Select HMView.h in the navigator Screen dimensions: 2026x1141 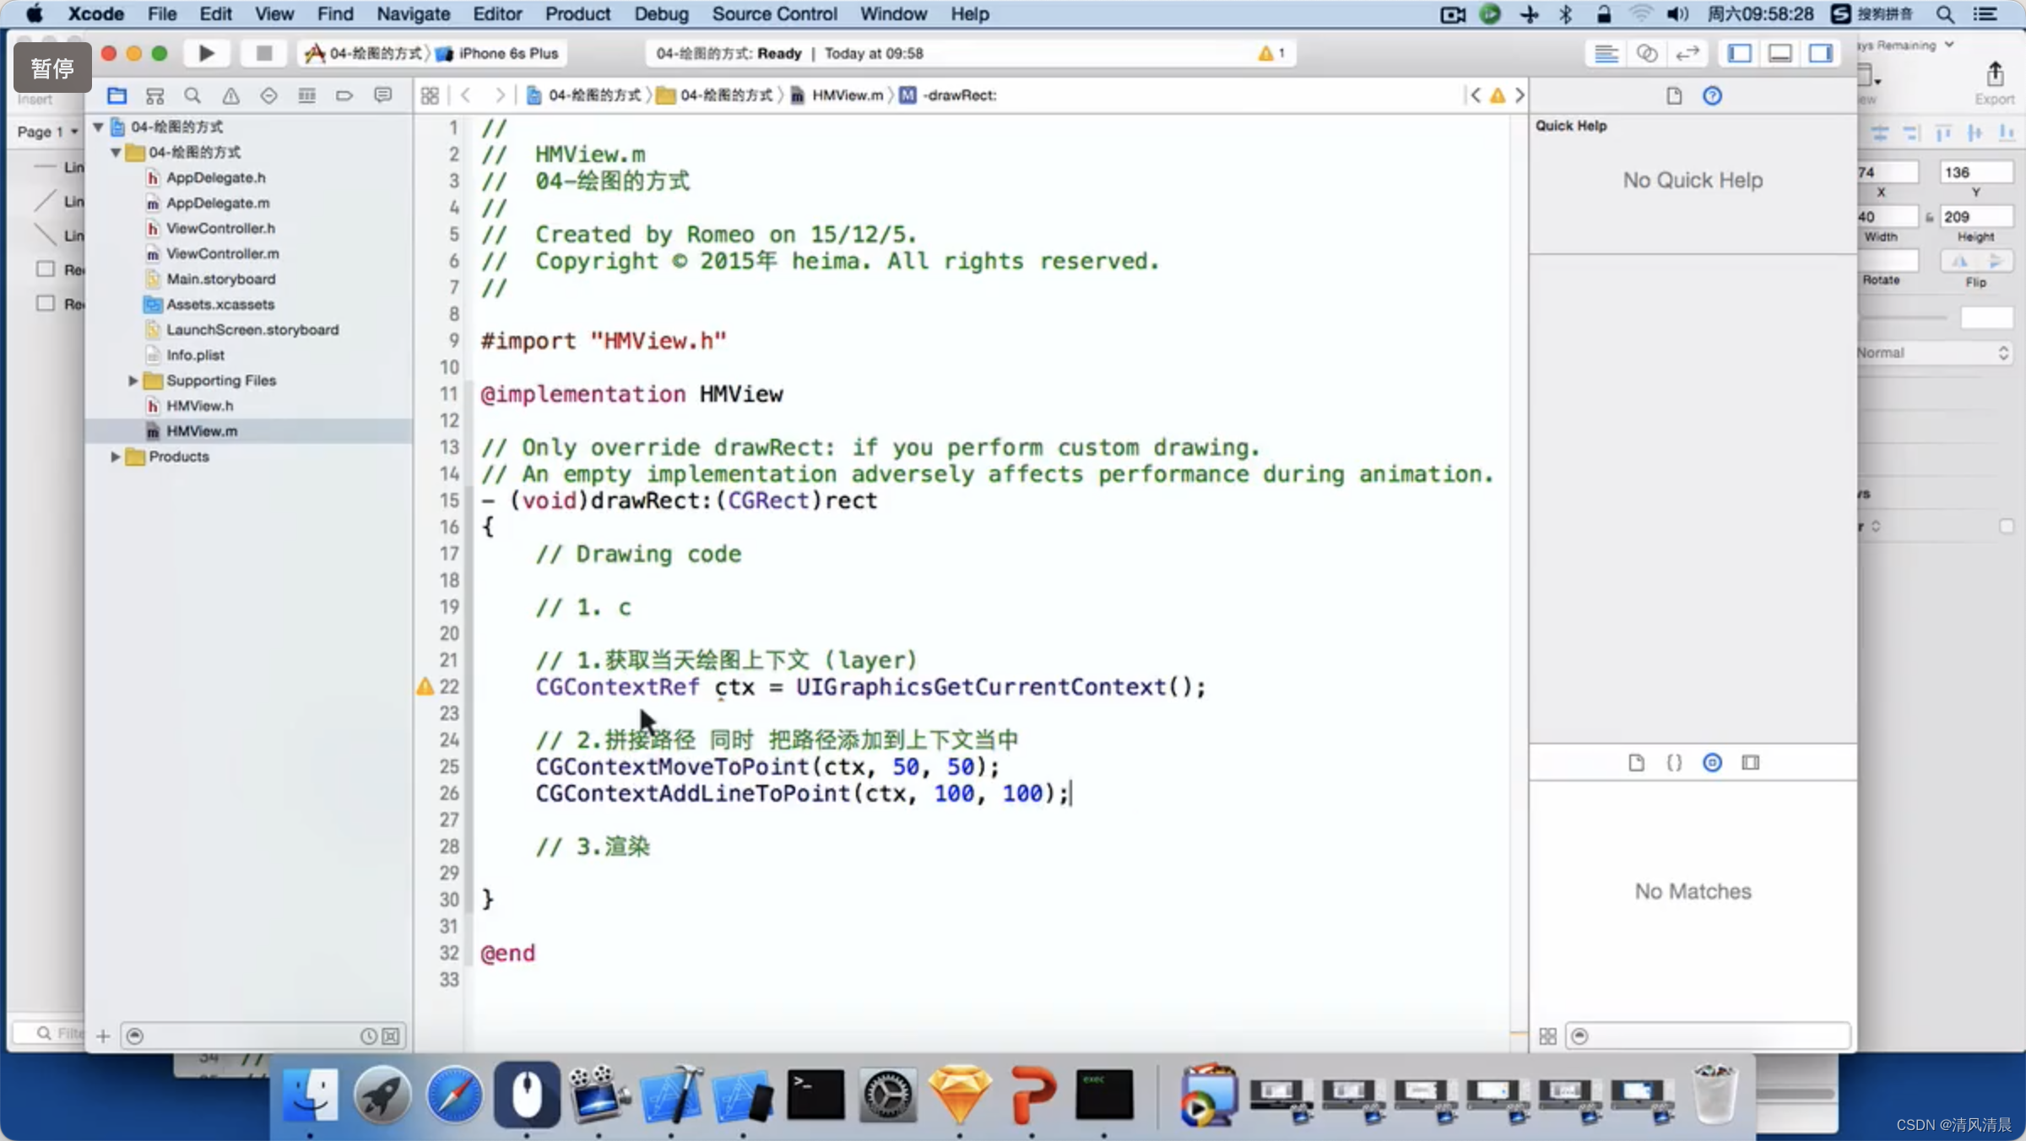(248, 406)
